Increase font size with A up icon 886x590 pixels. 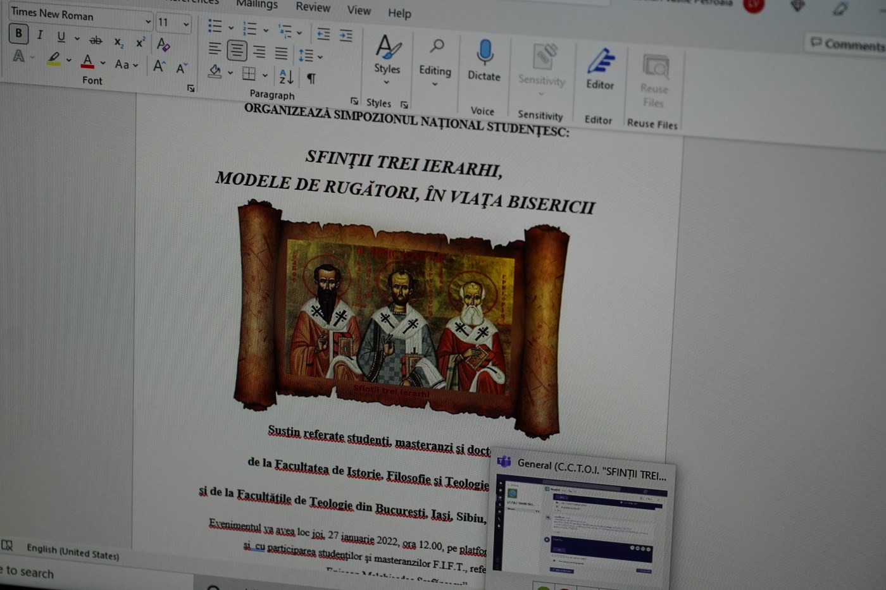[x=159, y=65]
